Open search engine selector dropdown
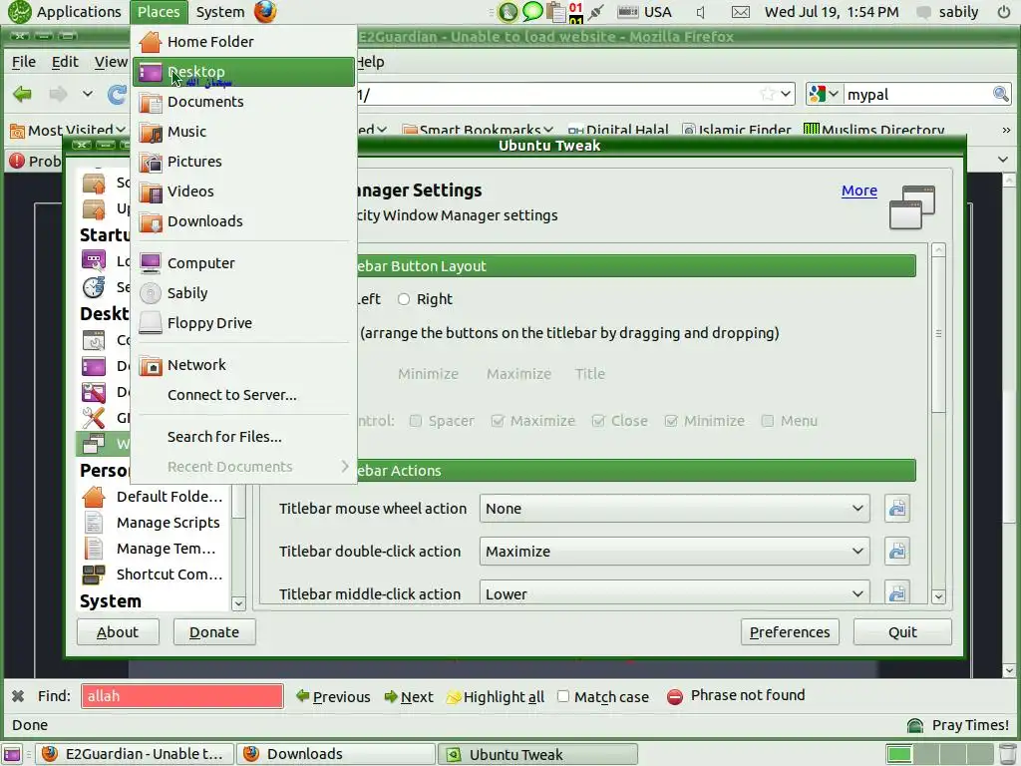 [x=824, y=94]
